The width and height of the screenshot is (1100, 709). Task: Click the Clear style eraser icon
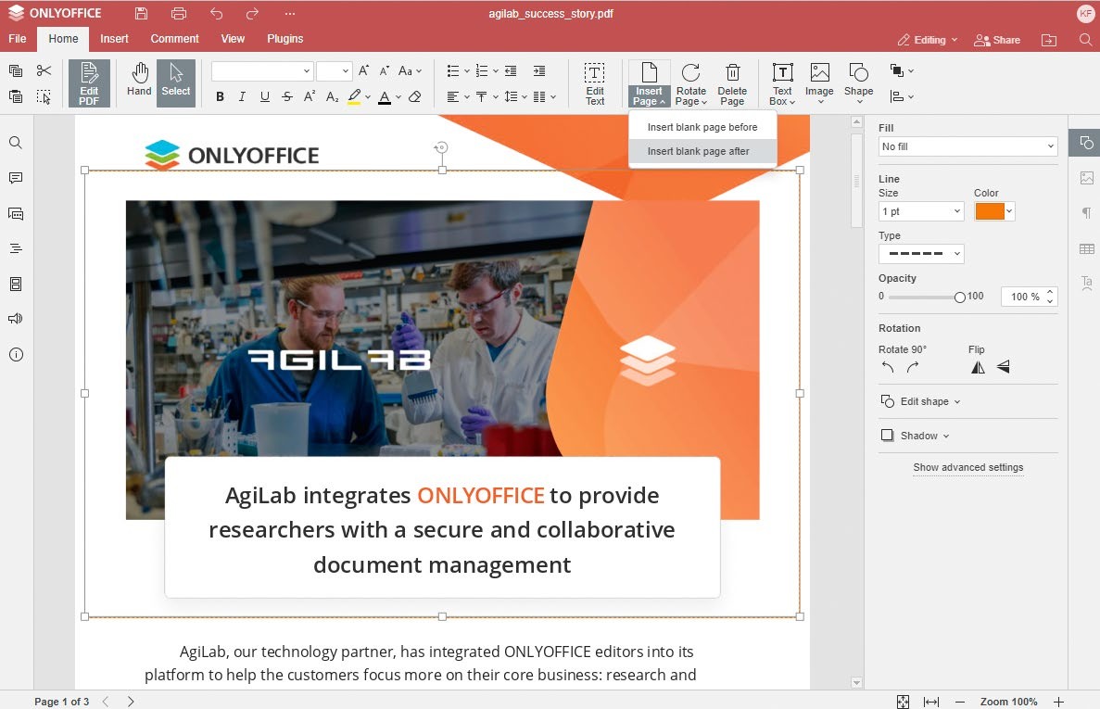414,96
